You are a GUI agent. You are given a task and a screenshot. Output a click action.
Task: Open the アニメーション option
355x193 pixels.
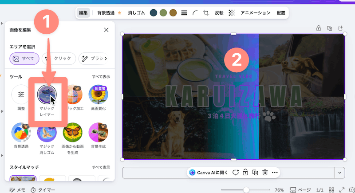tap(256, 13)
